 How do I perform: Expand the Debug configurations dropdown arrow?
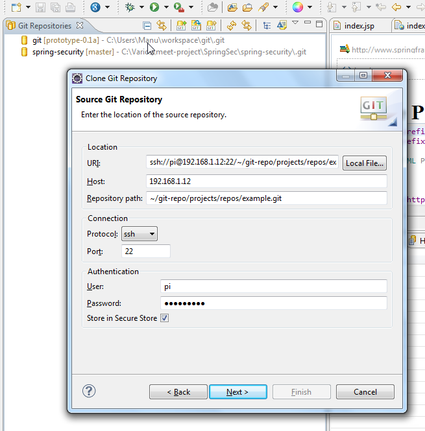point(141,7)
